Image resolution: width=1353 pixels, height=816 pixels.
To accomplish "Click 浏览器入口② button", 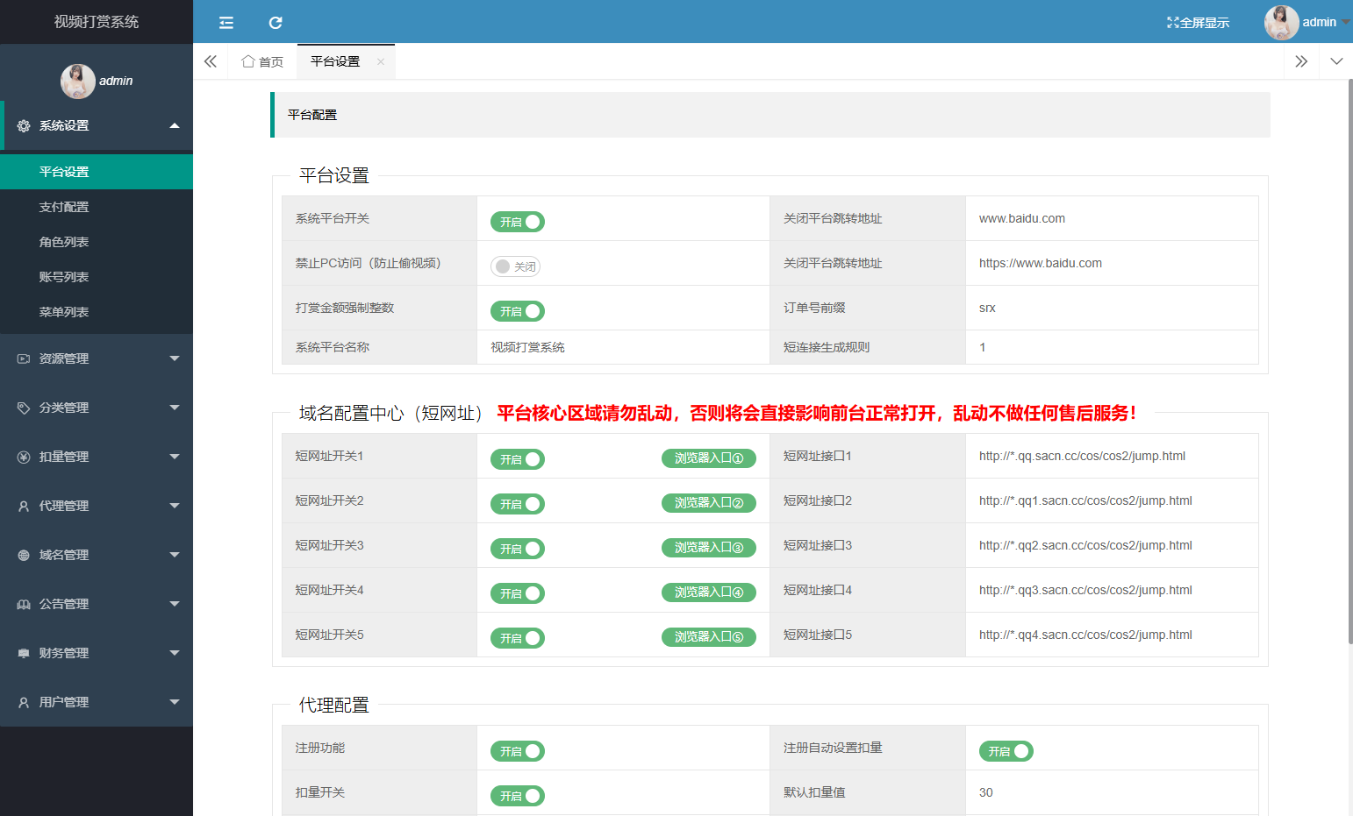I will (x=709, y=503).
